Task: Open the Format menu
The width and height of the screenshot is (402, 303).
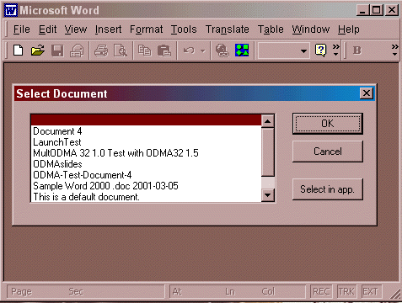Action: 146,29
